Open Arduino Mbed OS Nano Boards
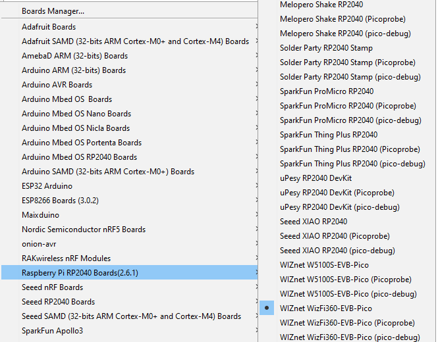438x342 pixels. [x=129, y=114]
